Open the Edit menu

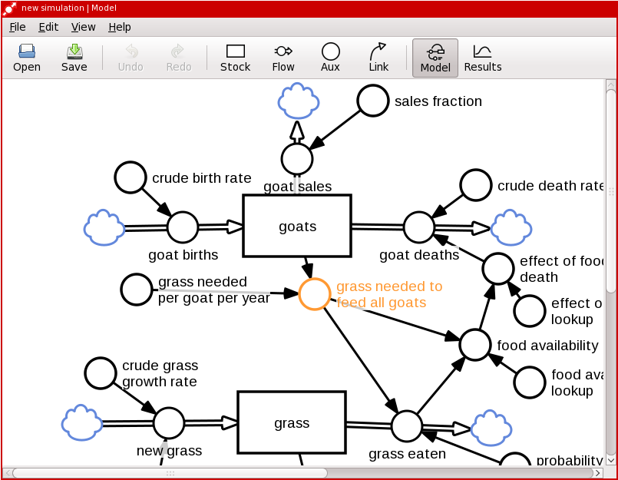[48, 27]
